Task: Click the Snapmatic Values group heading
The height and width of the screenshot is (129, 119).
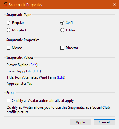Action: coord(20,58)
